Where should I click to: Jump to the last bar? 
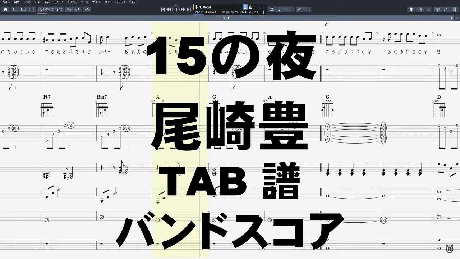[x=189, y=9]
